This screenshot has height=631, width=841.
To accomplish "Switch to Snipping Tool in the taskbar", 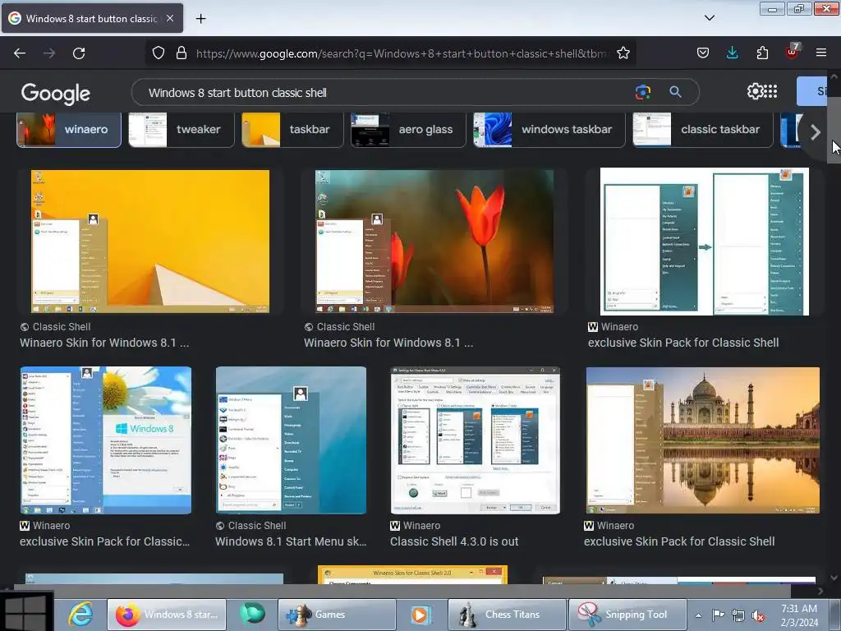I will pyautogui.click(x=627, y=615).
